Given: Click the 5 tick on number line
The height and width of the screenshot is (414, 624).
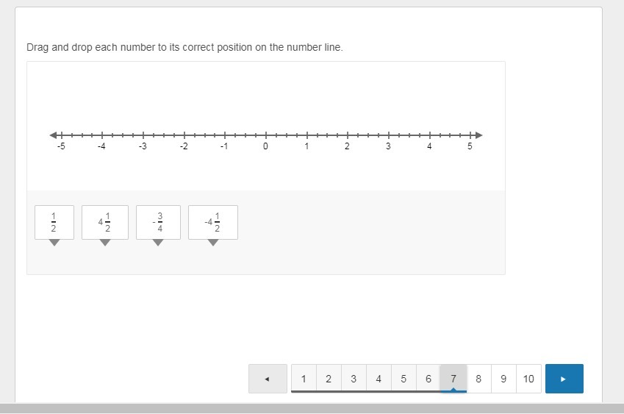Looking at the screenshot, I should (470, 135).
